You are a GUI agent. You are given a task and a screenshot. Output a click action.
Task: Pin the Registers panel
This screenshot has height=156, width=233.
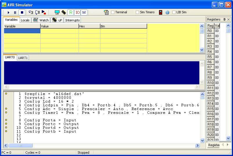point(224,19)
